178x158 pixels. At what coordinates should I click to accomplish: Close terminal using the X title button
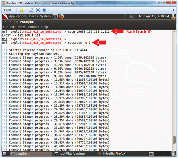(17, 22)
